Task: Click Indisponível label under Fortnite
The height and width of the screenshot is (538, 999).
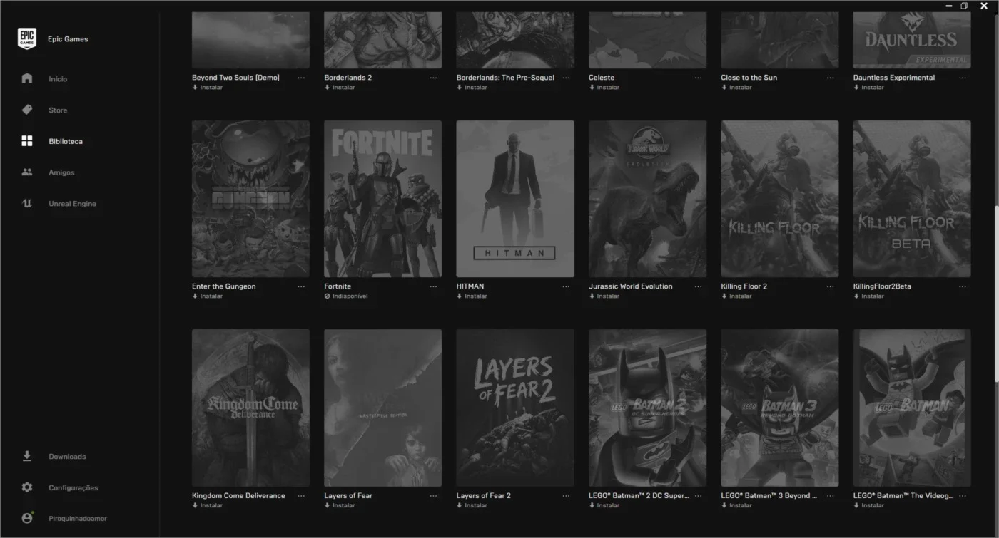Action: coord(350,296)
